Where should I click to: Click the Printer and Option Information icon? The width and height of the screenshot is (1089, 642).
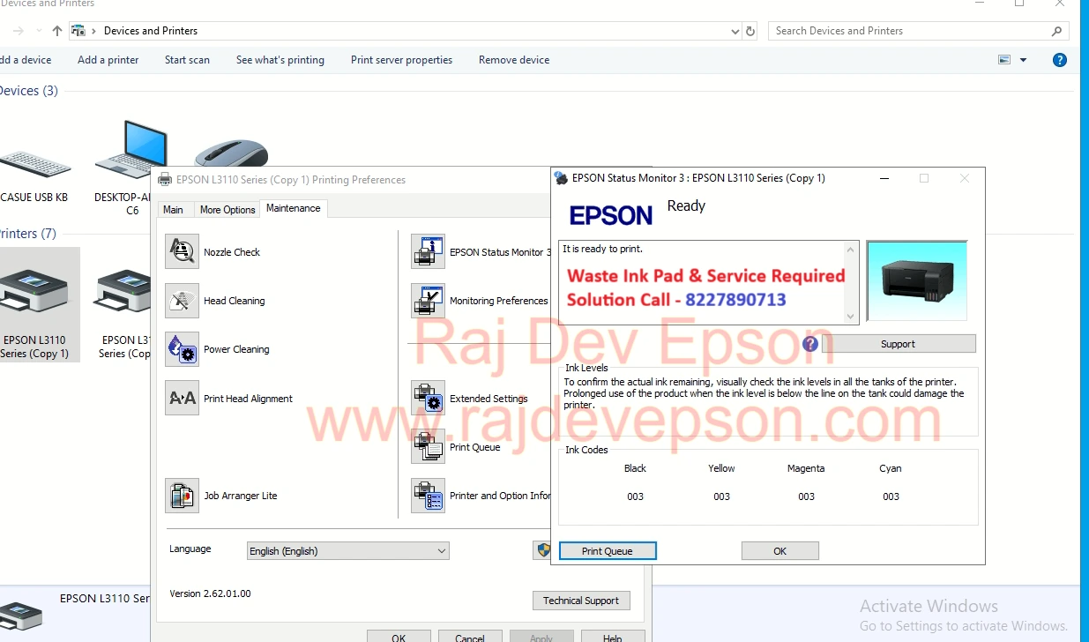pyautogui.click(x=428, y=496)
